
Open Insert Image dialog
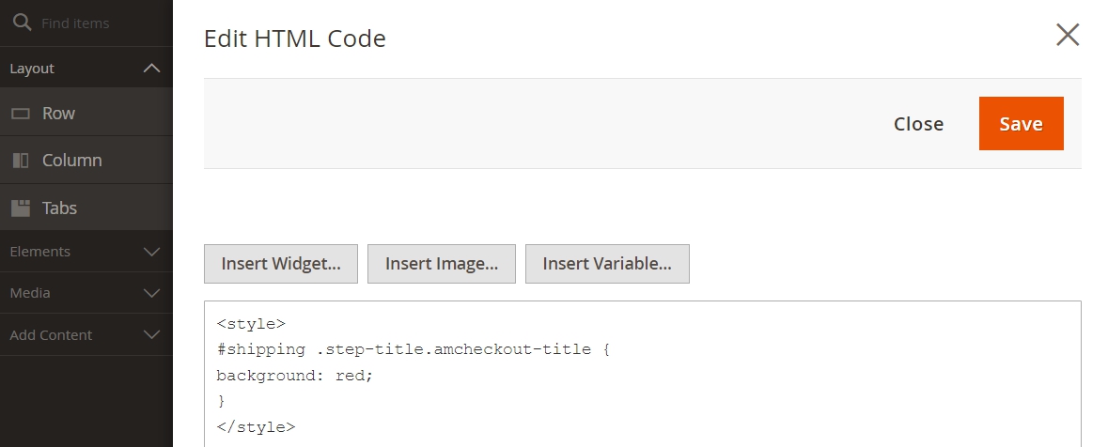pyautogui.click(x=442, y=263)
